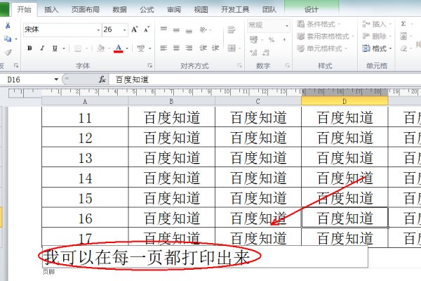The height and width of the screenshot is (281, 421).
Task: Toggle Bold formatting
Action: 29,48
